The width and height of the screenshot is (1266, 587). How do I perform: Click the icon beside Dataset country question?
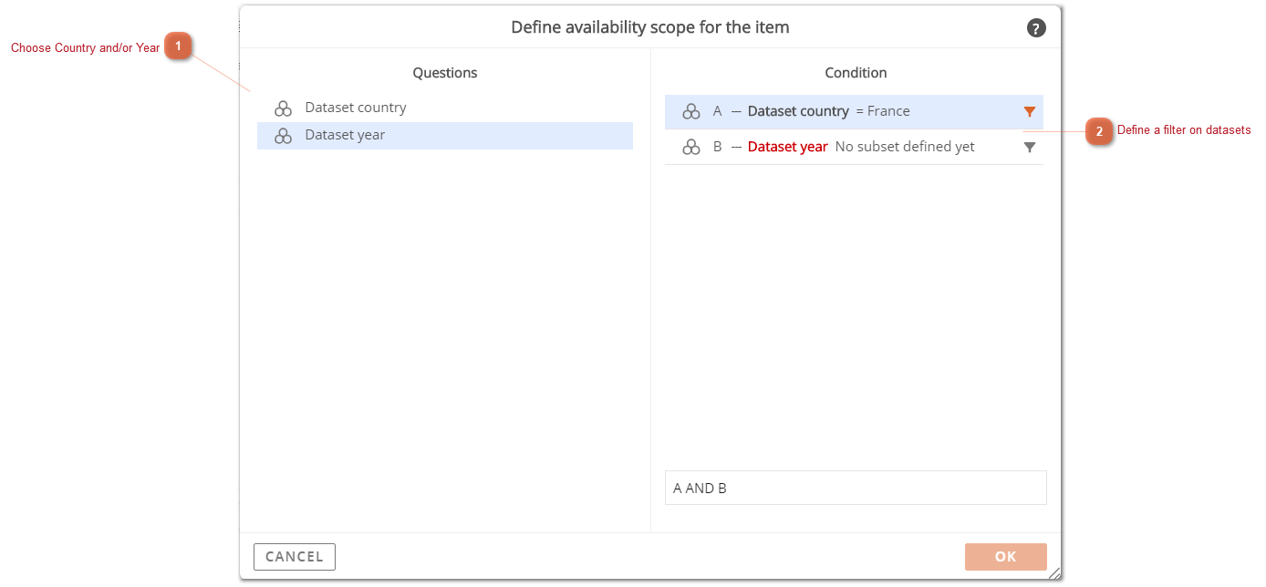pos(283,108)
